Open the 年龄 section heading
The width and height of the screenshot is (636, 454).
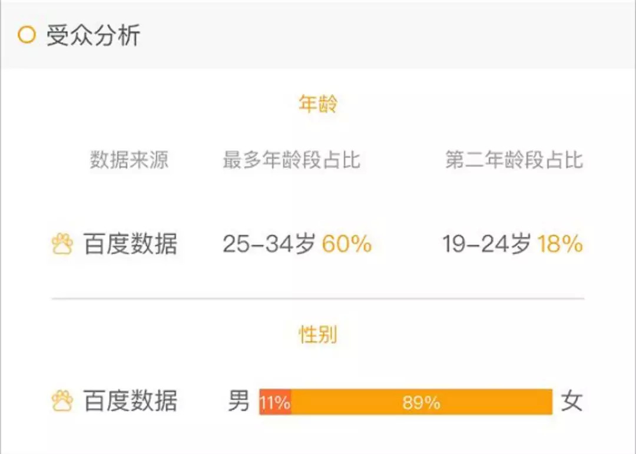pos(318,105)
